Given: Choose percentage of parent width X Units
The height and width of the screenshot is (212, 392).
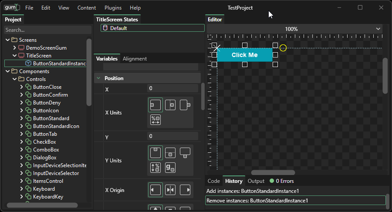Looking at the screenshot, I should point(155,120).
